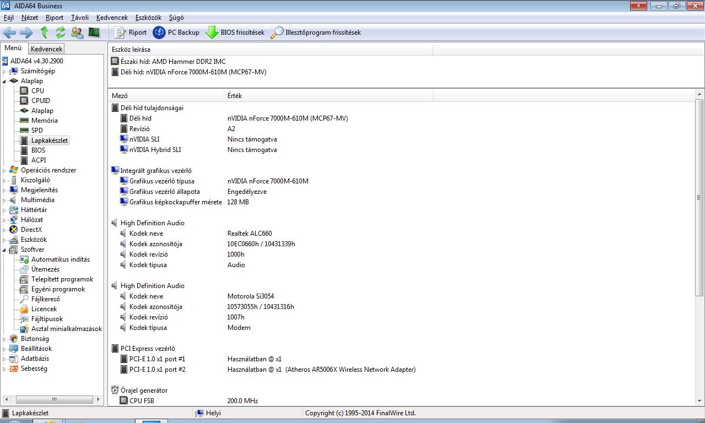Image resolution: width=705 pixels, height=423 pixels.
Task: Expand the Multimédia node
Action: (4, 200)
